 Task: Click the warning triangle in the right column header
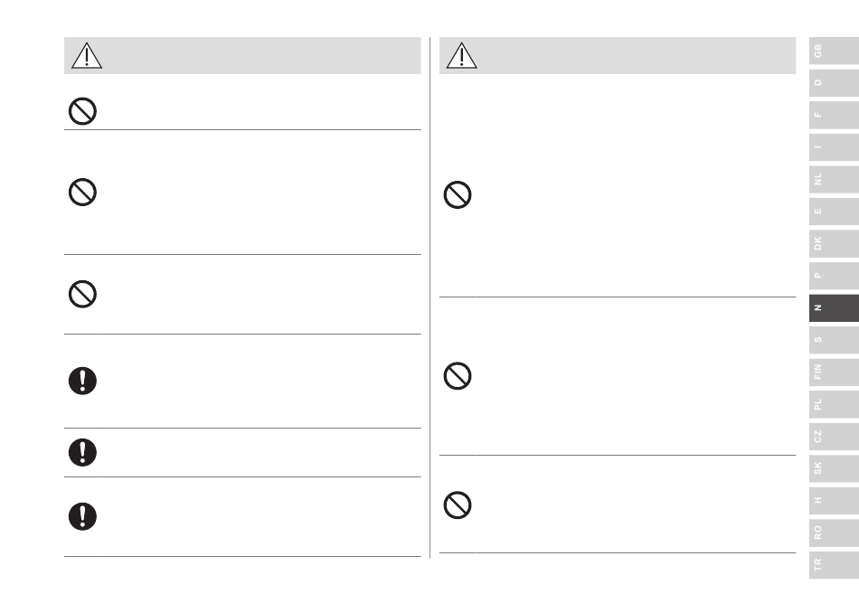click(x=461, y=55)
